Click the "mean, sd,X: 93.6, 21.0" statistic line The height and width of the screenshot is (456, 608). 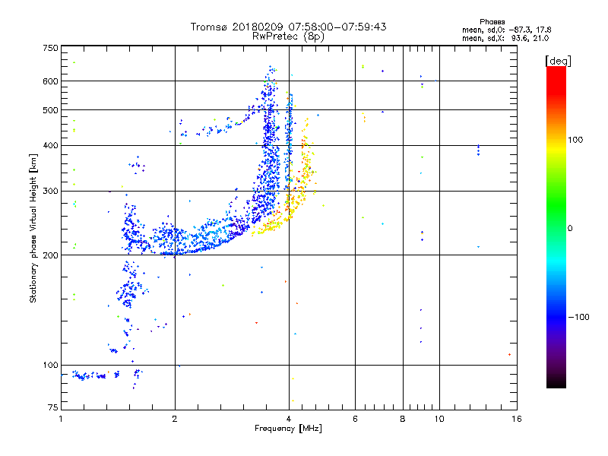click(x=505, y=38)
